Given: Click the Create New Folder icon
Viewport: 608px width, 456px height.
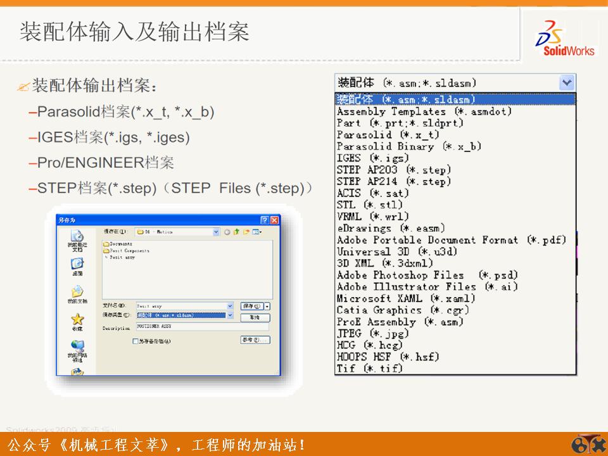Looking at the screenshot, I should click(x=246, y=232).
